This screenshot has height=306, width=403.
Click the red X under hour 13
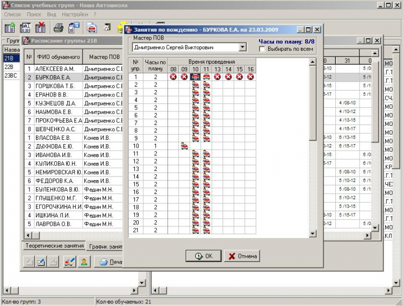[217, 77]
